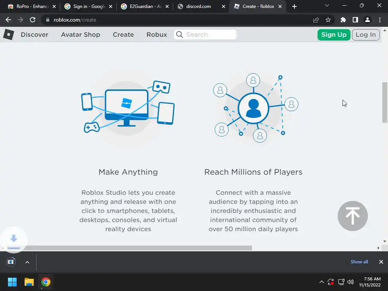
Task: Open File Explorer from the taskbar
Action: pos(29,282)
